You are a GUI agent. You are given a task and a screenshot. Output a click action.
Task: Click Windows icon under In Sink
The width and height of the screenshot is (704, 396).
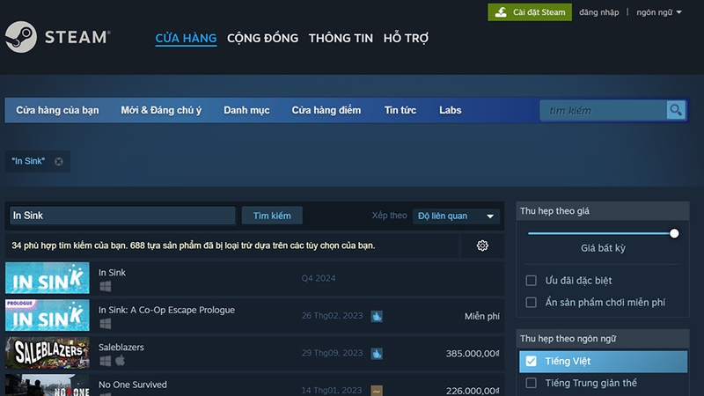pos(105,286)
